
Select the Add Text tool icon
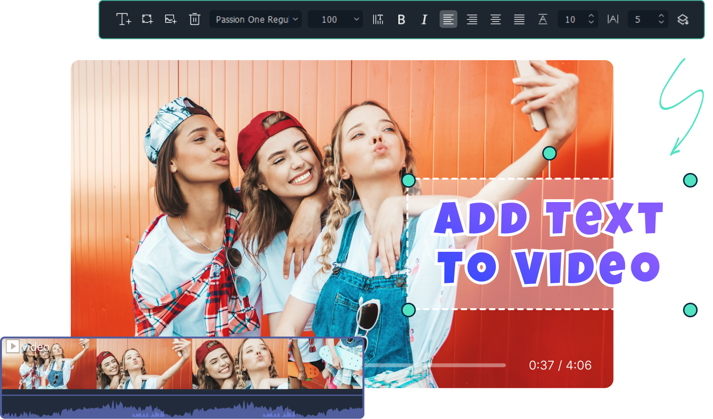pyautogui.click(x=123, y=19)
